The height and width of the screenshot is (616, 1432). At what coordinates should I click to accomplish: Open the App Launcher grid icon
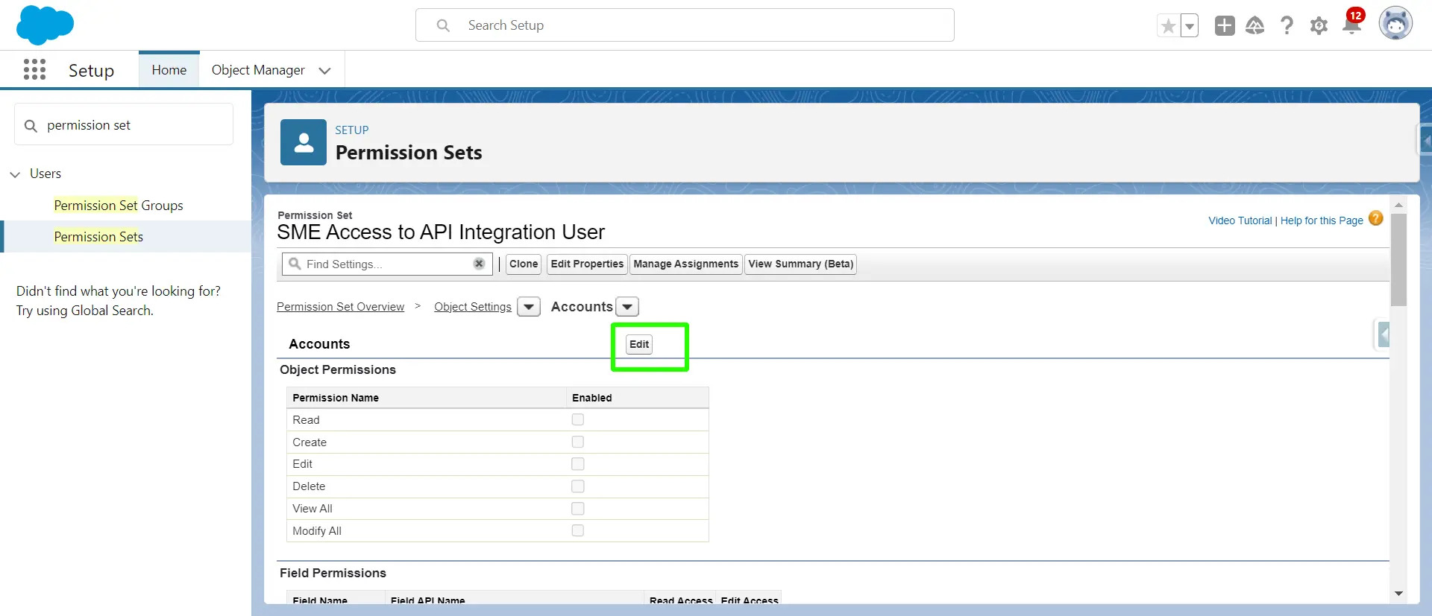tap(34, 70)
